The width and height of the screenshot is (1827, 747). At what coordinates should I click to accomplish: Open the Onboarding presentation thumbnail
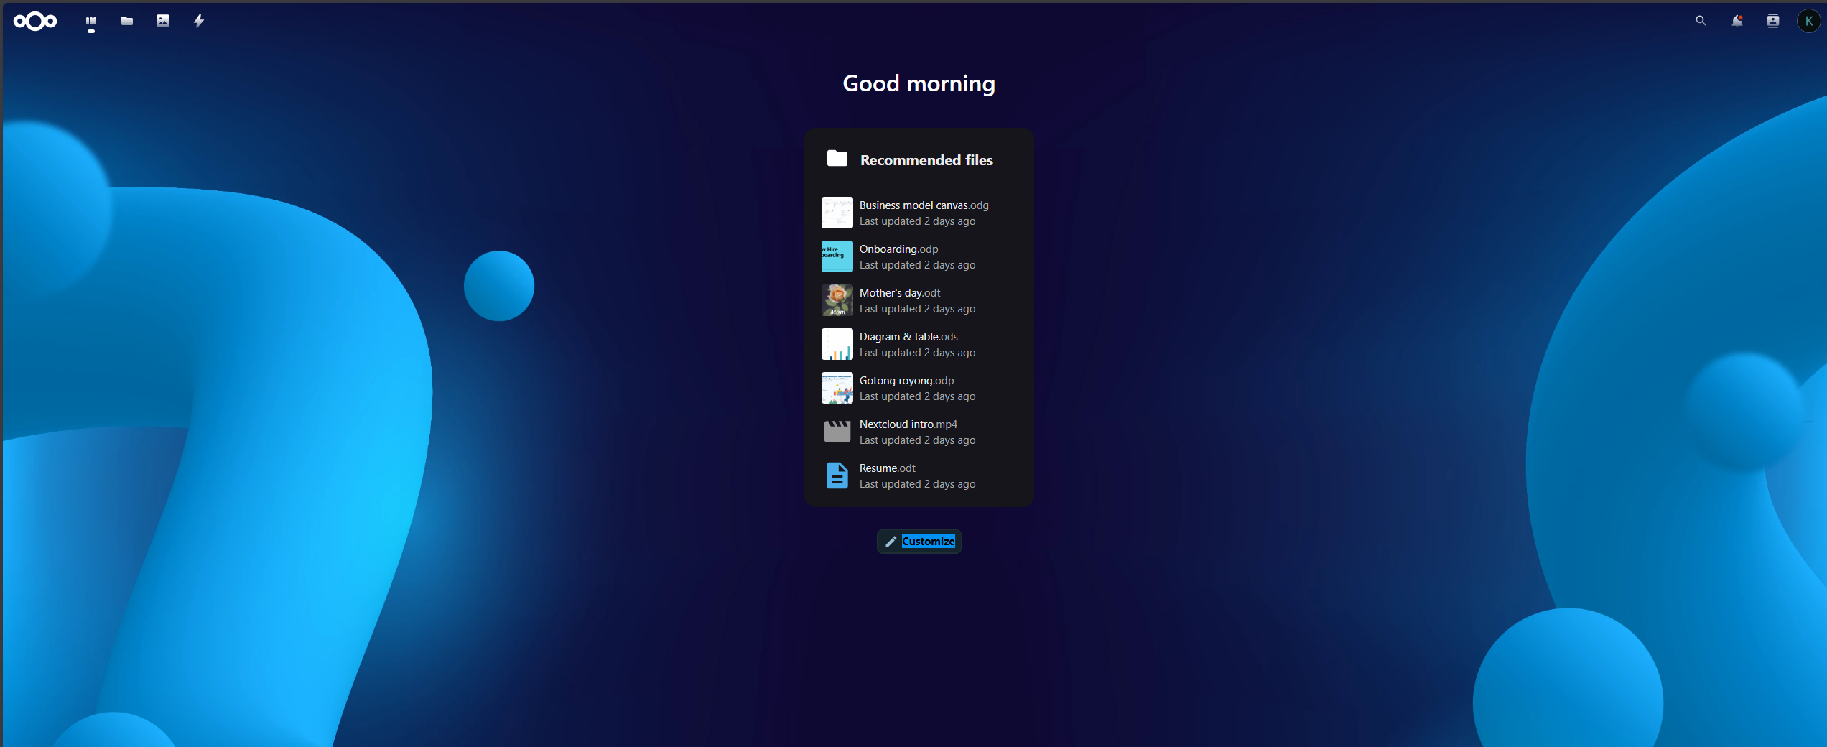(837, 256)
